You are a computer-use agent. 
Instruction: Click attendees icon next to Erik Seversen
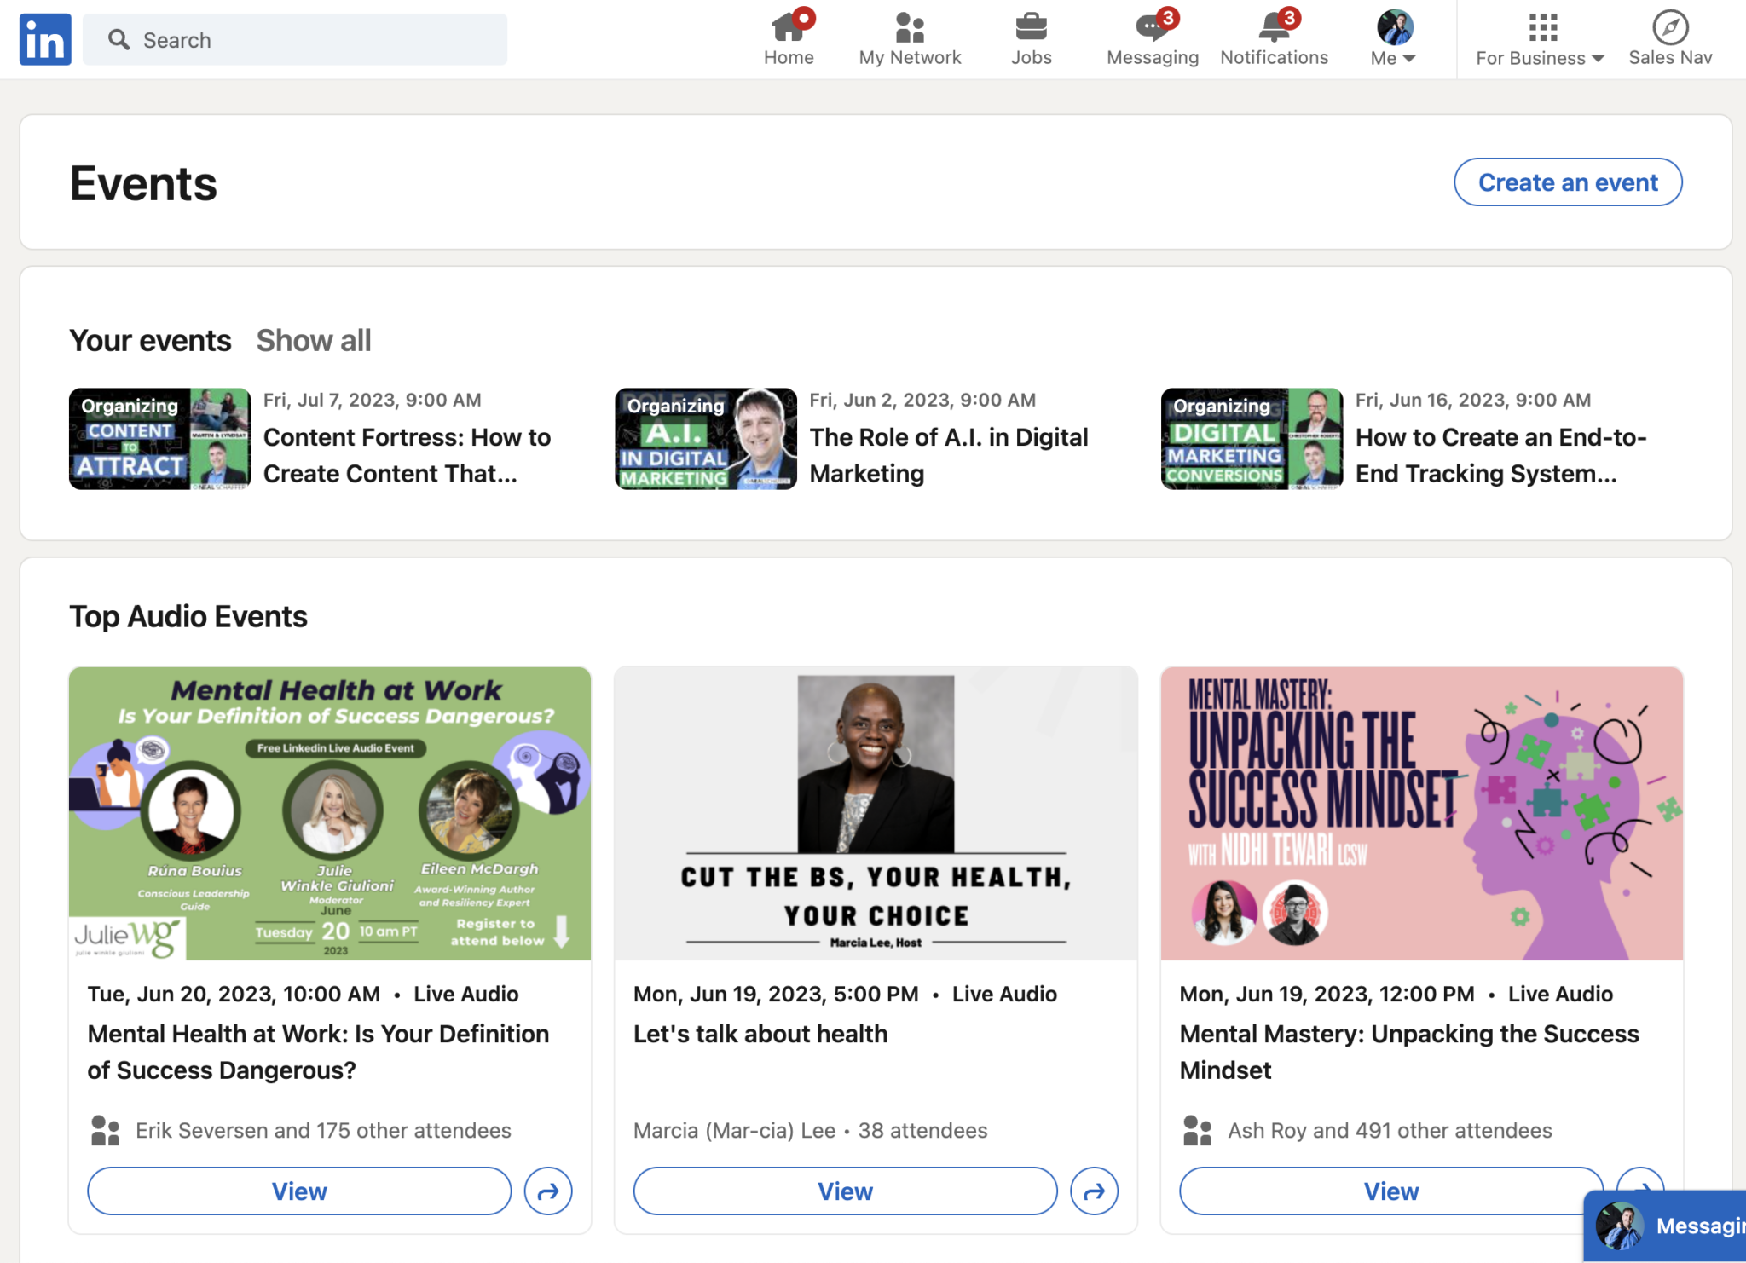105,1130
